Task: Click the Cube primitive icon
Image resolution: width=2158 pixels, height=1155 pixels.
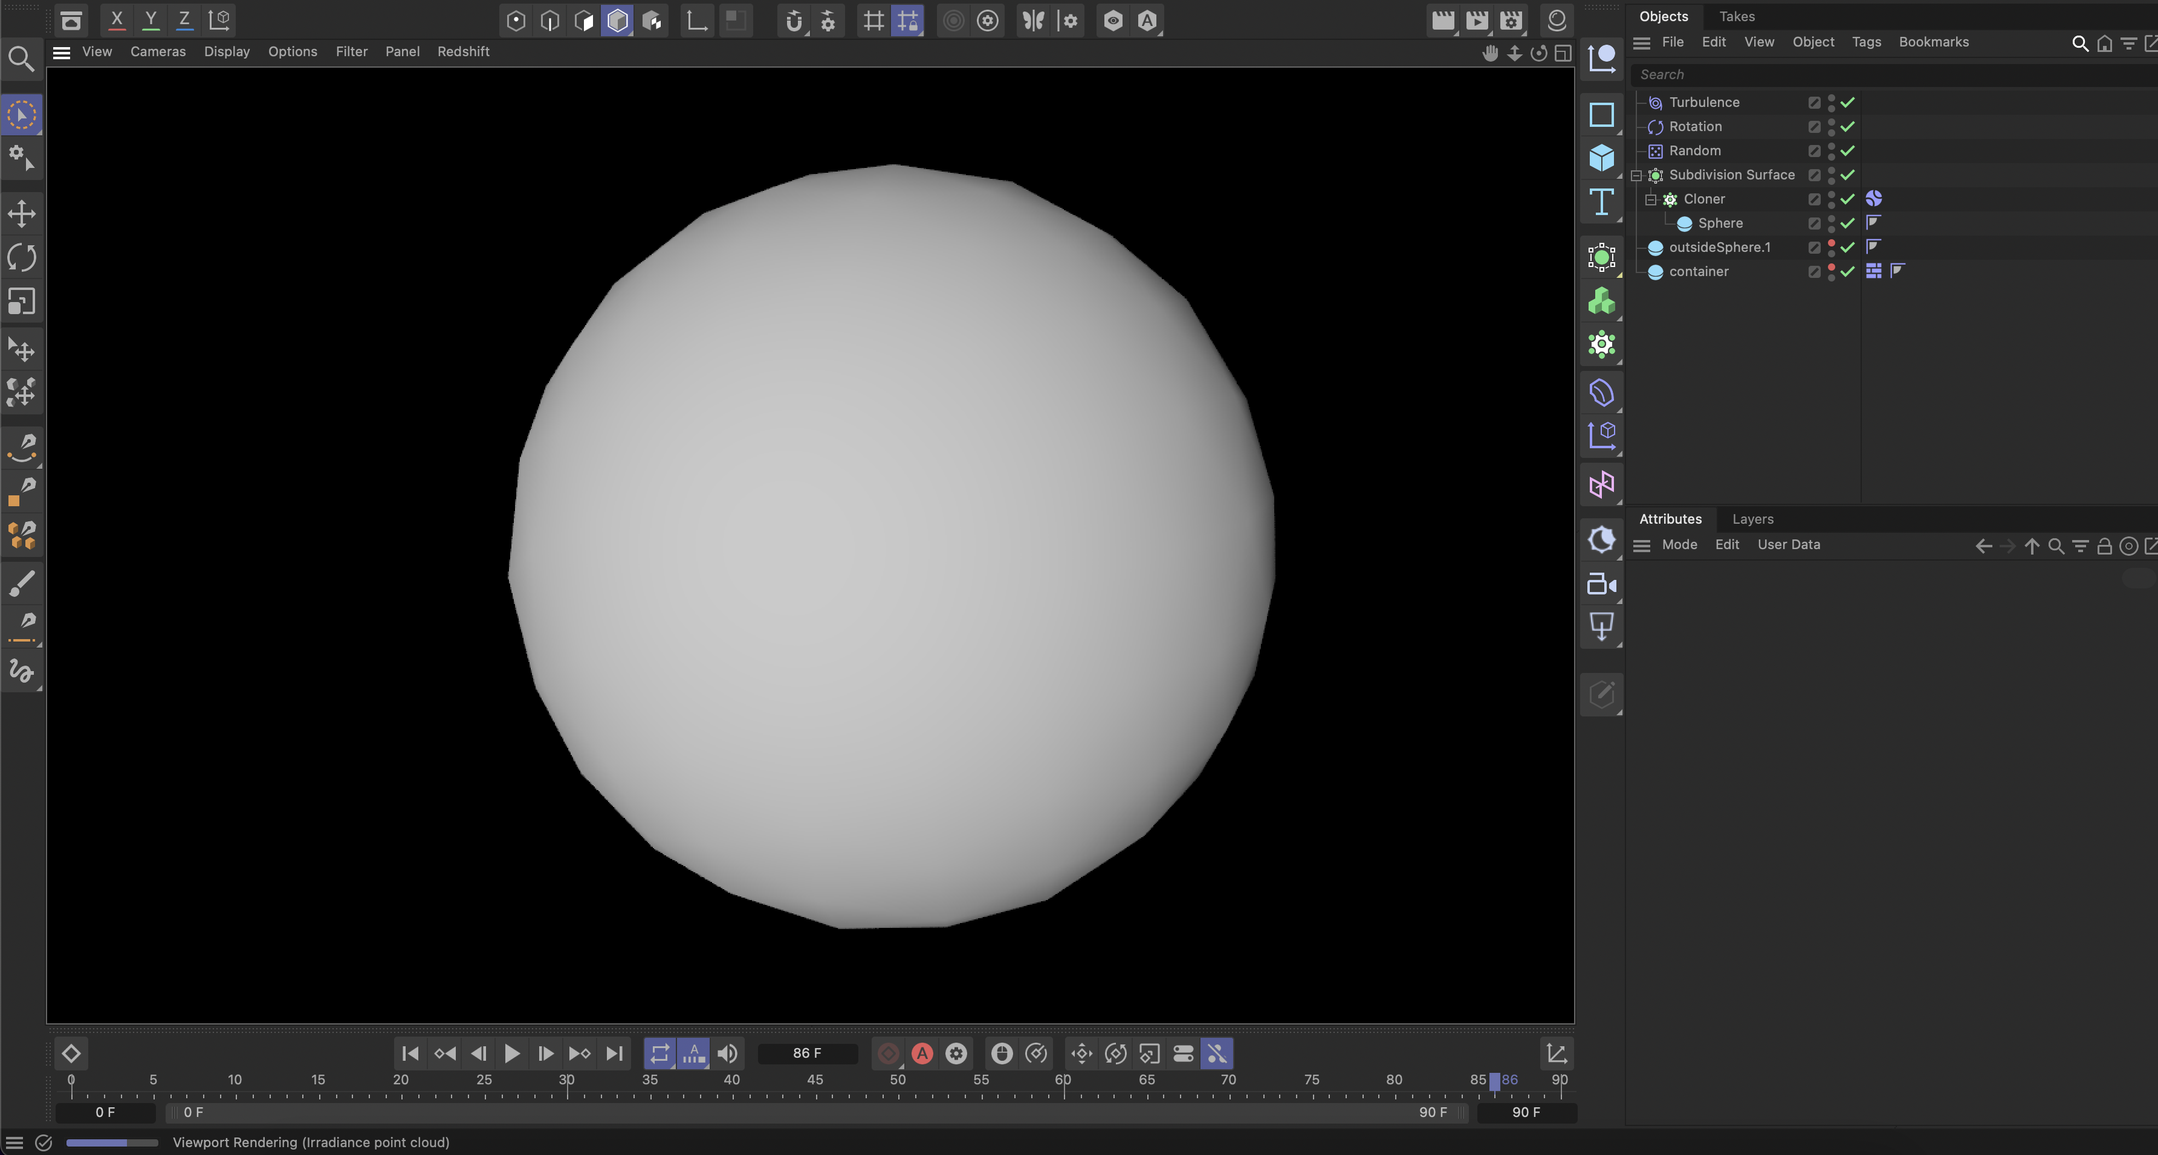Action: [1601, 157]
